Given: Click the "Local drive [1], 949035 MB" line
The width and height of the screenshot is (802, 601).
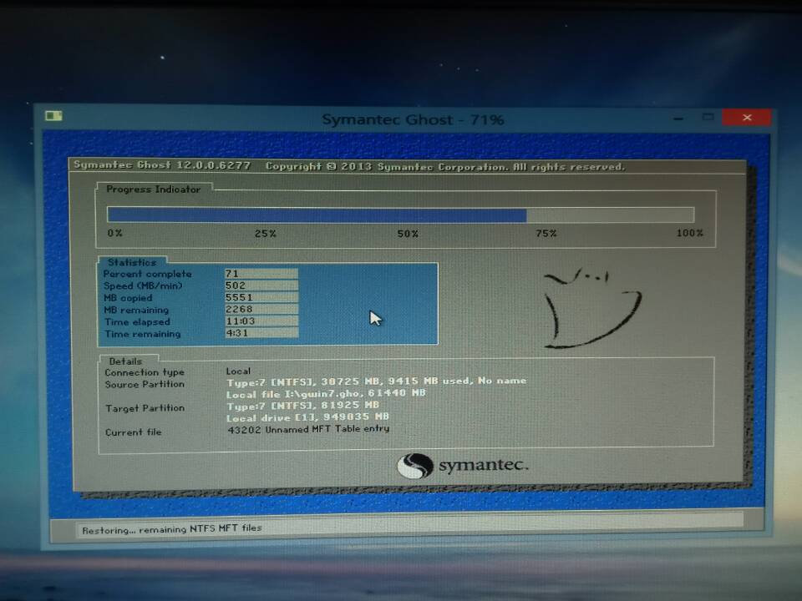Looking at the screenshot, I should [308, 417].
